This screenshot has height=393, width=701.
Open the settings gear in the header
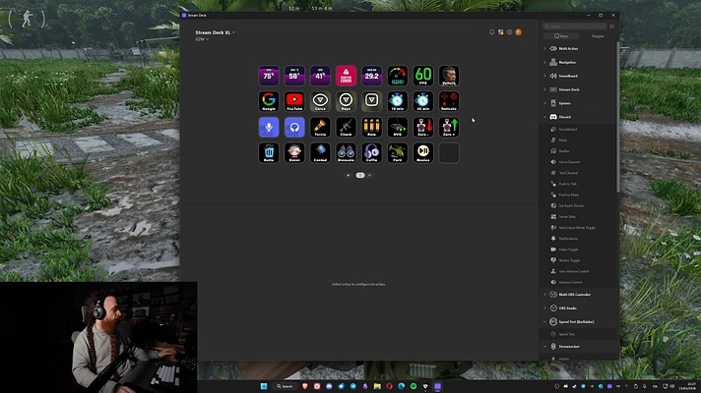[x=509, y=32]
